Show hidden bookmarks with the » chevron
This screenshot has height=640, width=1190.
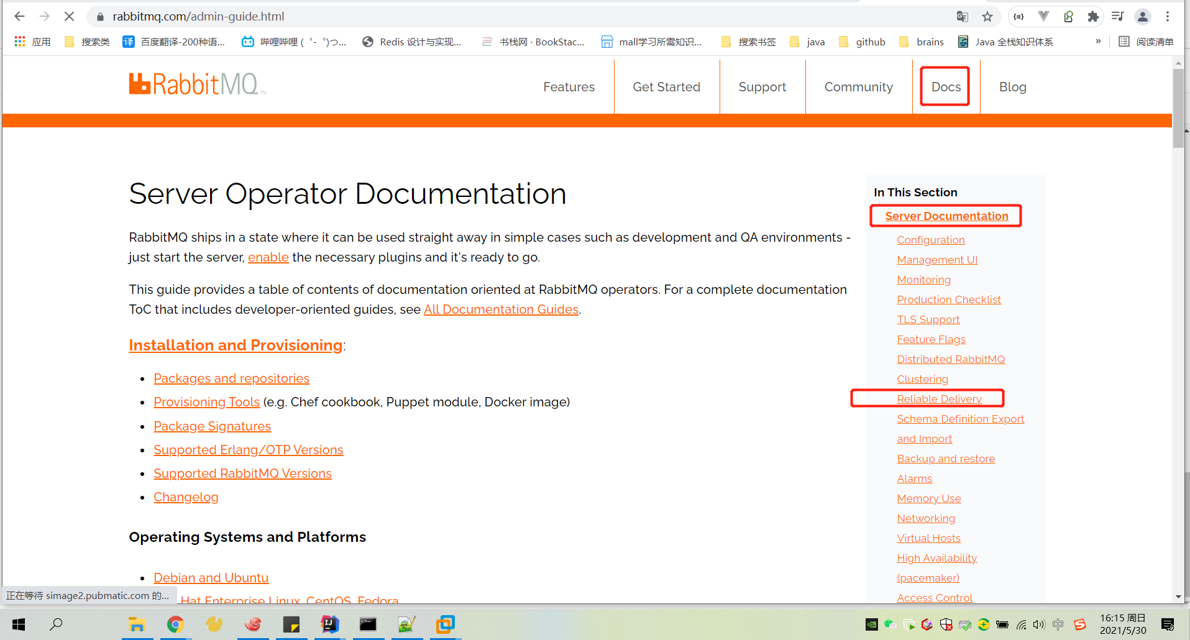click(x=1098, y=42)
